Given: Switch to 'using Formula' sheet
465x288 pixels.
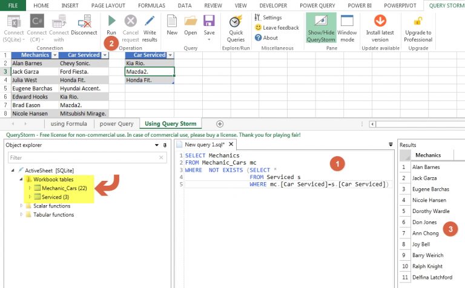Looking at the screenshot, I should (69, 124).
